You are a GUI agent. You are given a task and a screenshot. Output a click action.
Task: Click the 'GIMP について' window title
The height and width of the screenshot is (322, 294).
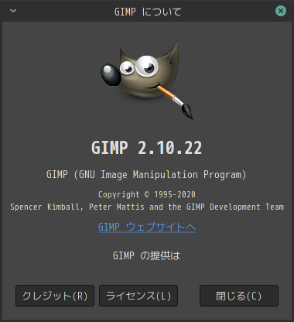(x=148, y=12)
